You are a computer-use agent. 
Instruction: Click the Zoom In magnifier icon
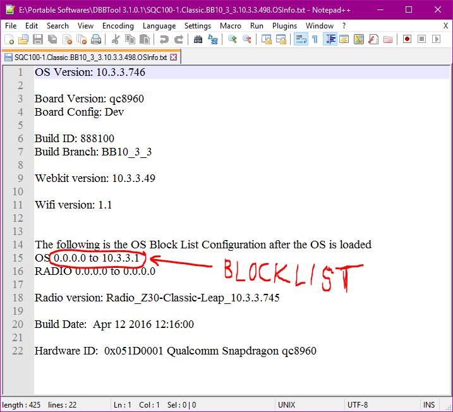(233, 39)
